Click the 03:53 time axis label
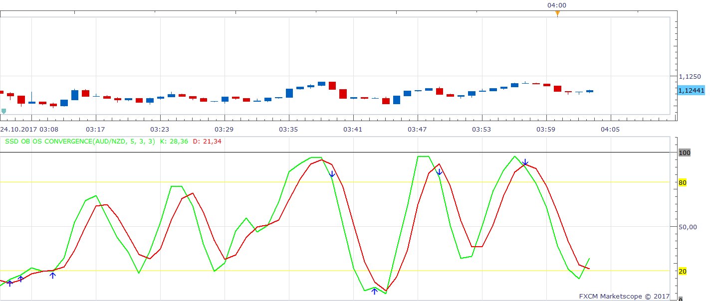This screenshot has width=710, height=301. coord(481,129)
